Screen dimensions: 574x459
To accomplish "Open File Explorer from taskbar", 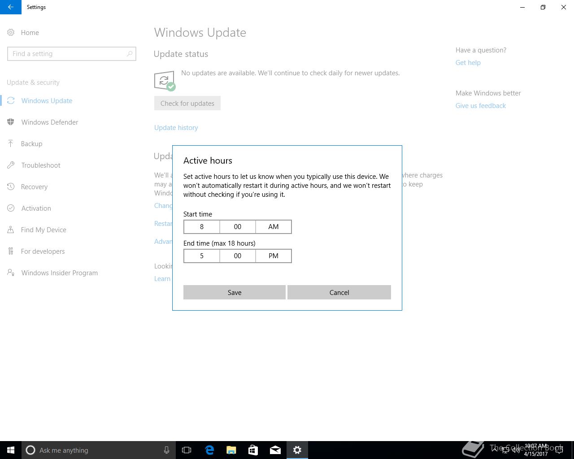I will click(231, 450).
